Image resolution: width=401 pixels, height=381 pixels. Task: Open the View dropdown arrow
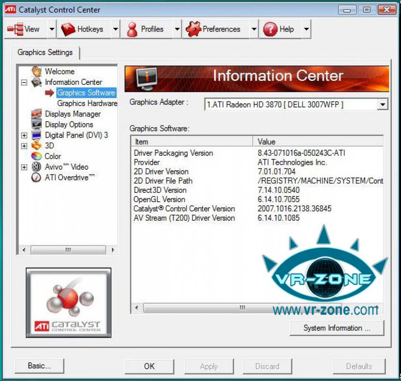pos(52,29)
